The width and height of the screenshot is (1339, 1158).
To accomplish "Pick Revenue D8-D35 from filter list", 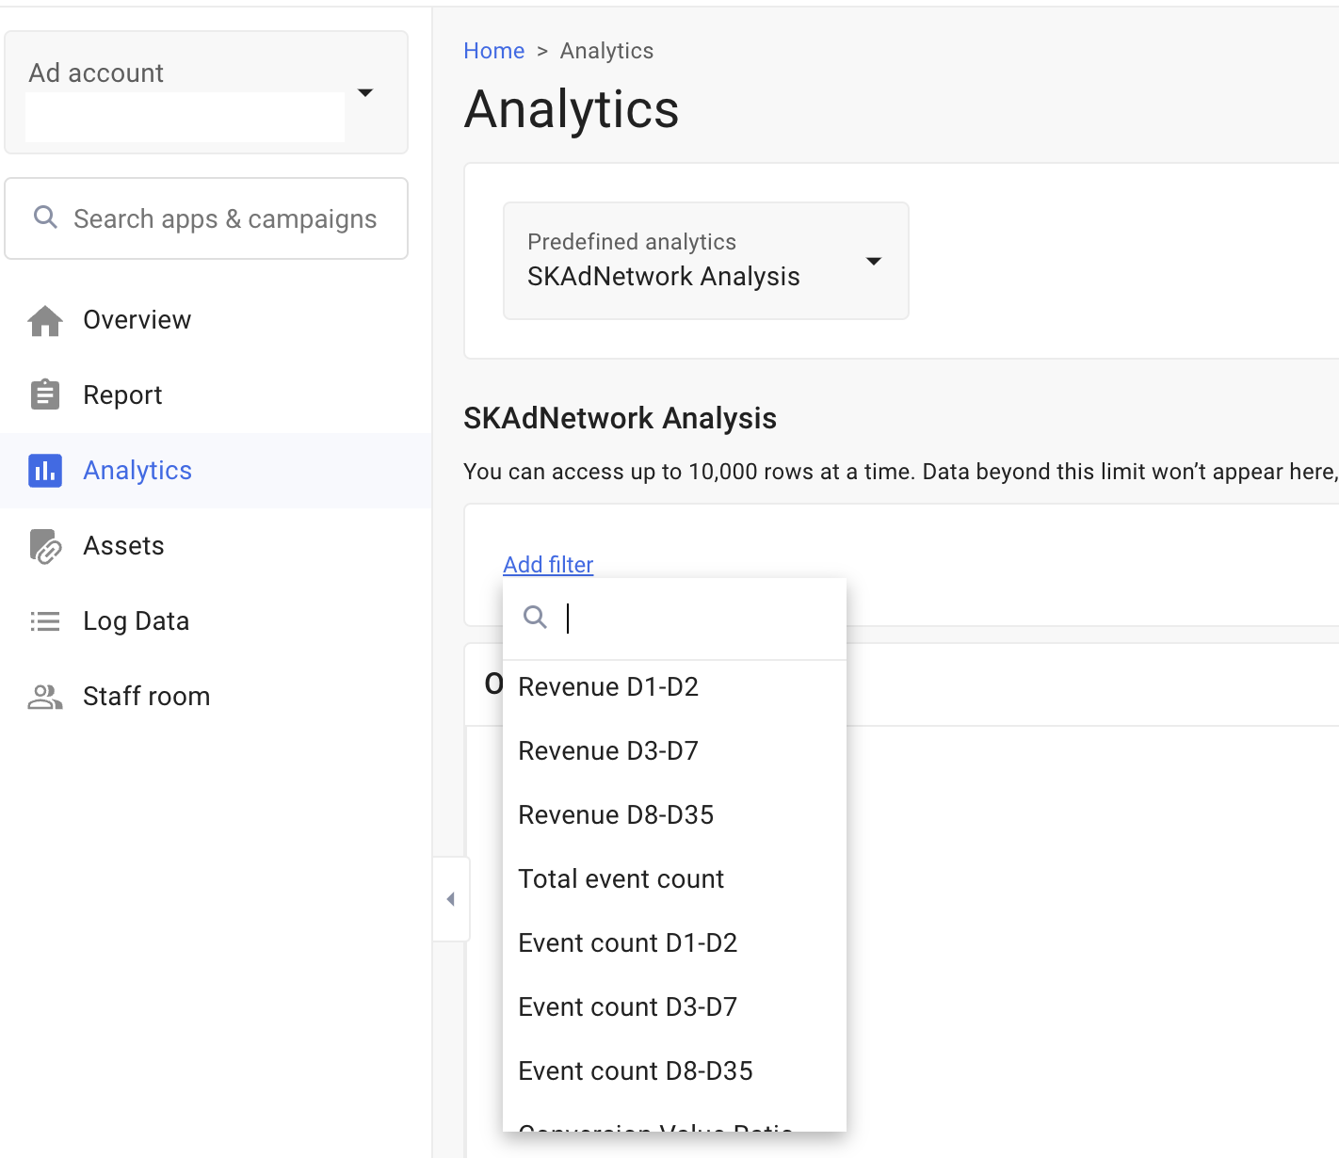I will 616,815.
